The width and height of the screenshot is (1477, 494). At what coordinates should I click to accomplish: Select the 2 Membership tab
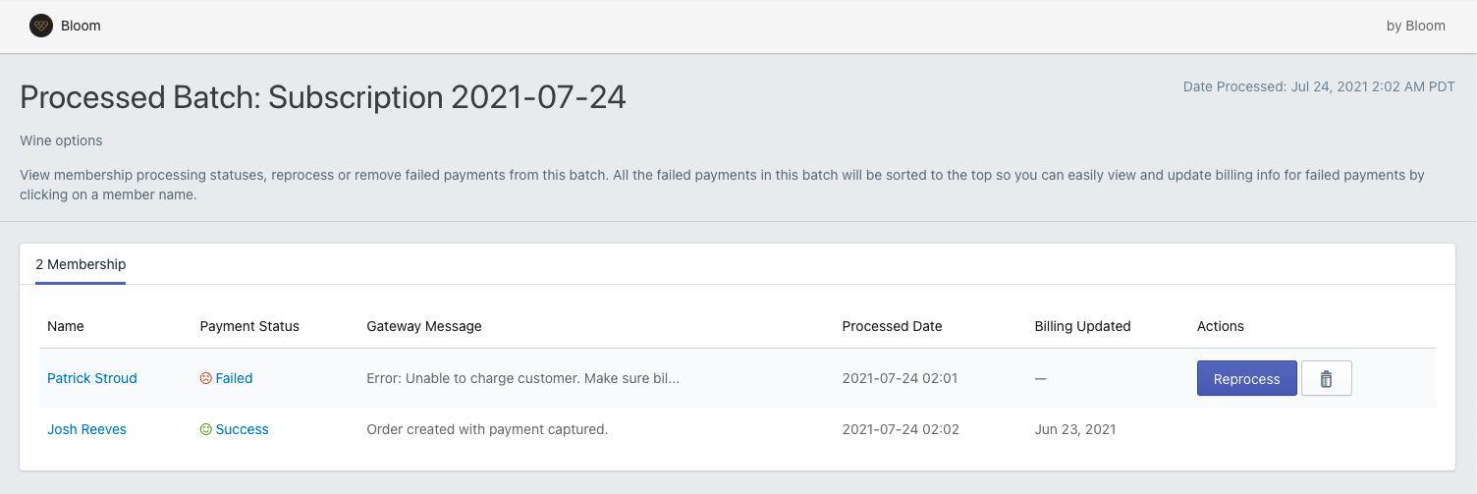click(x=81, y=265)
